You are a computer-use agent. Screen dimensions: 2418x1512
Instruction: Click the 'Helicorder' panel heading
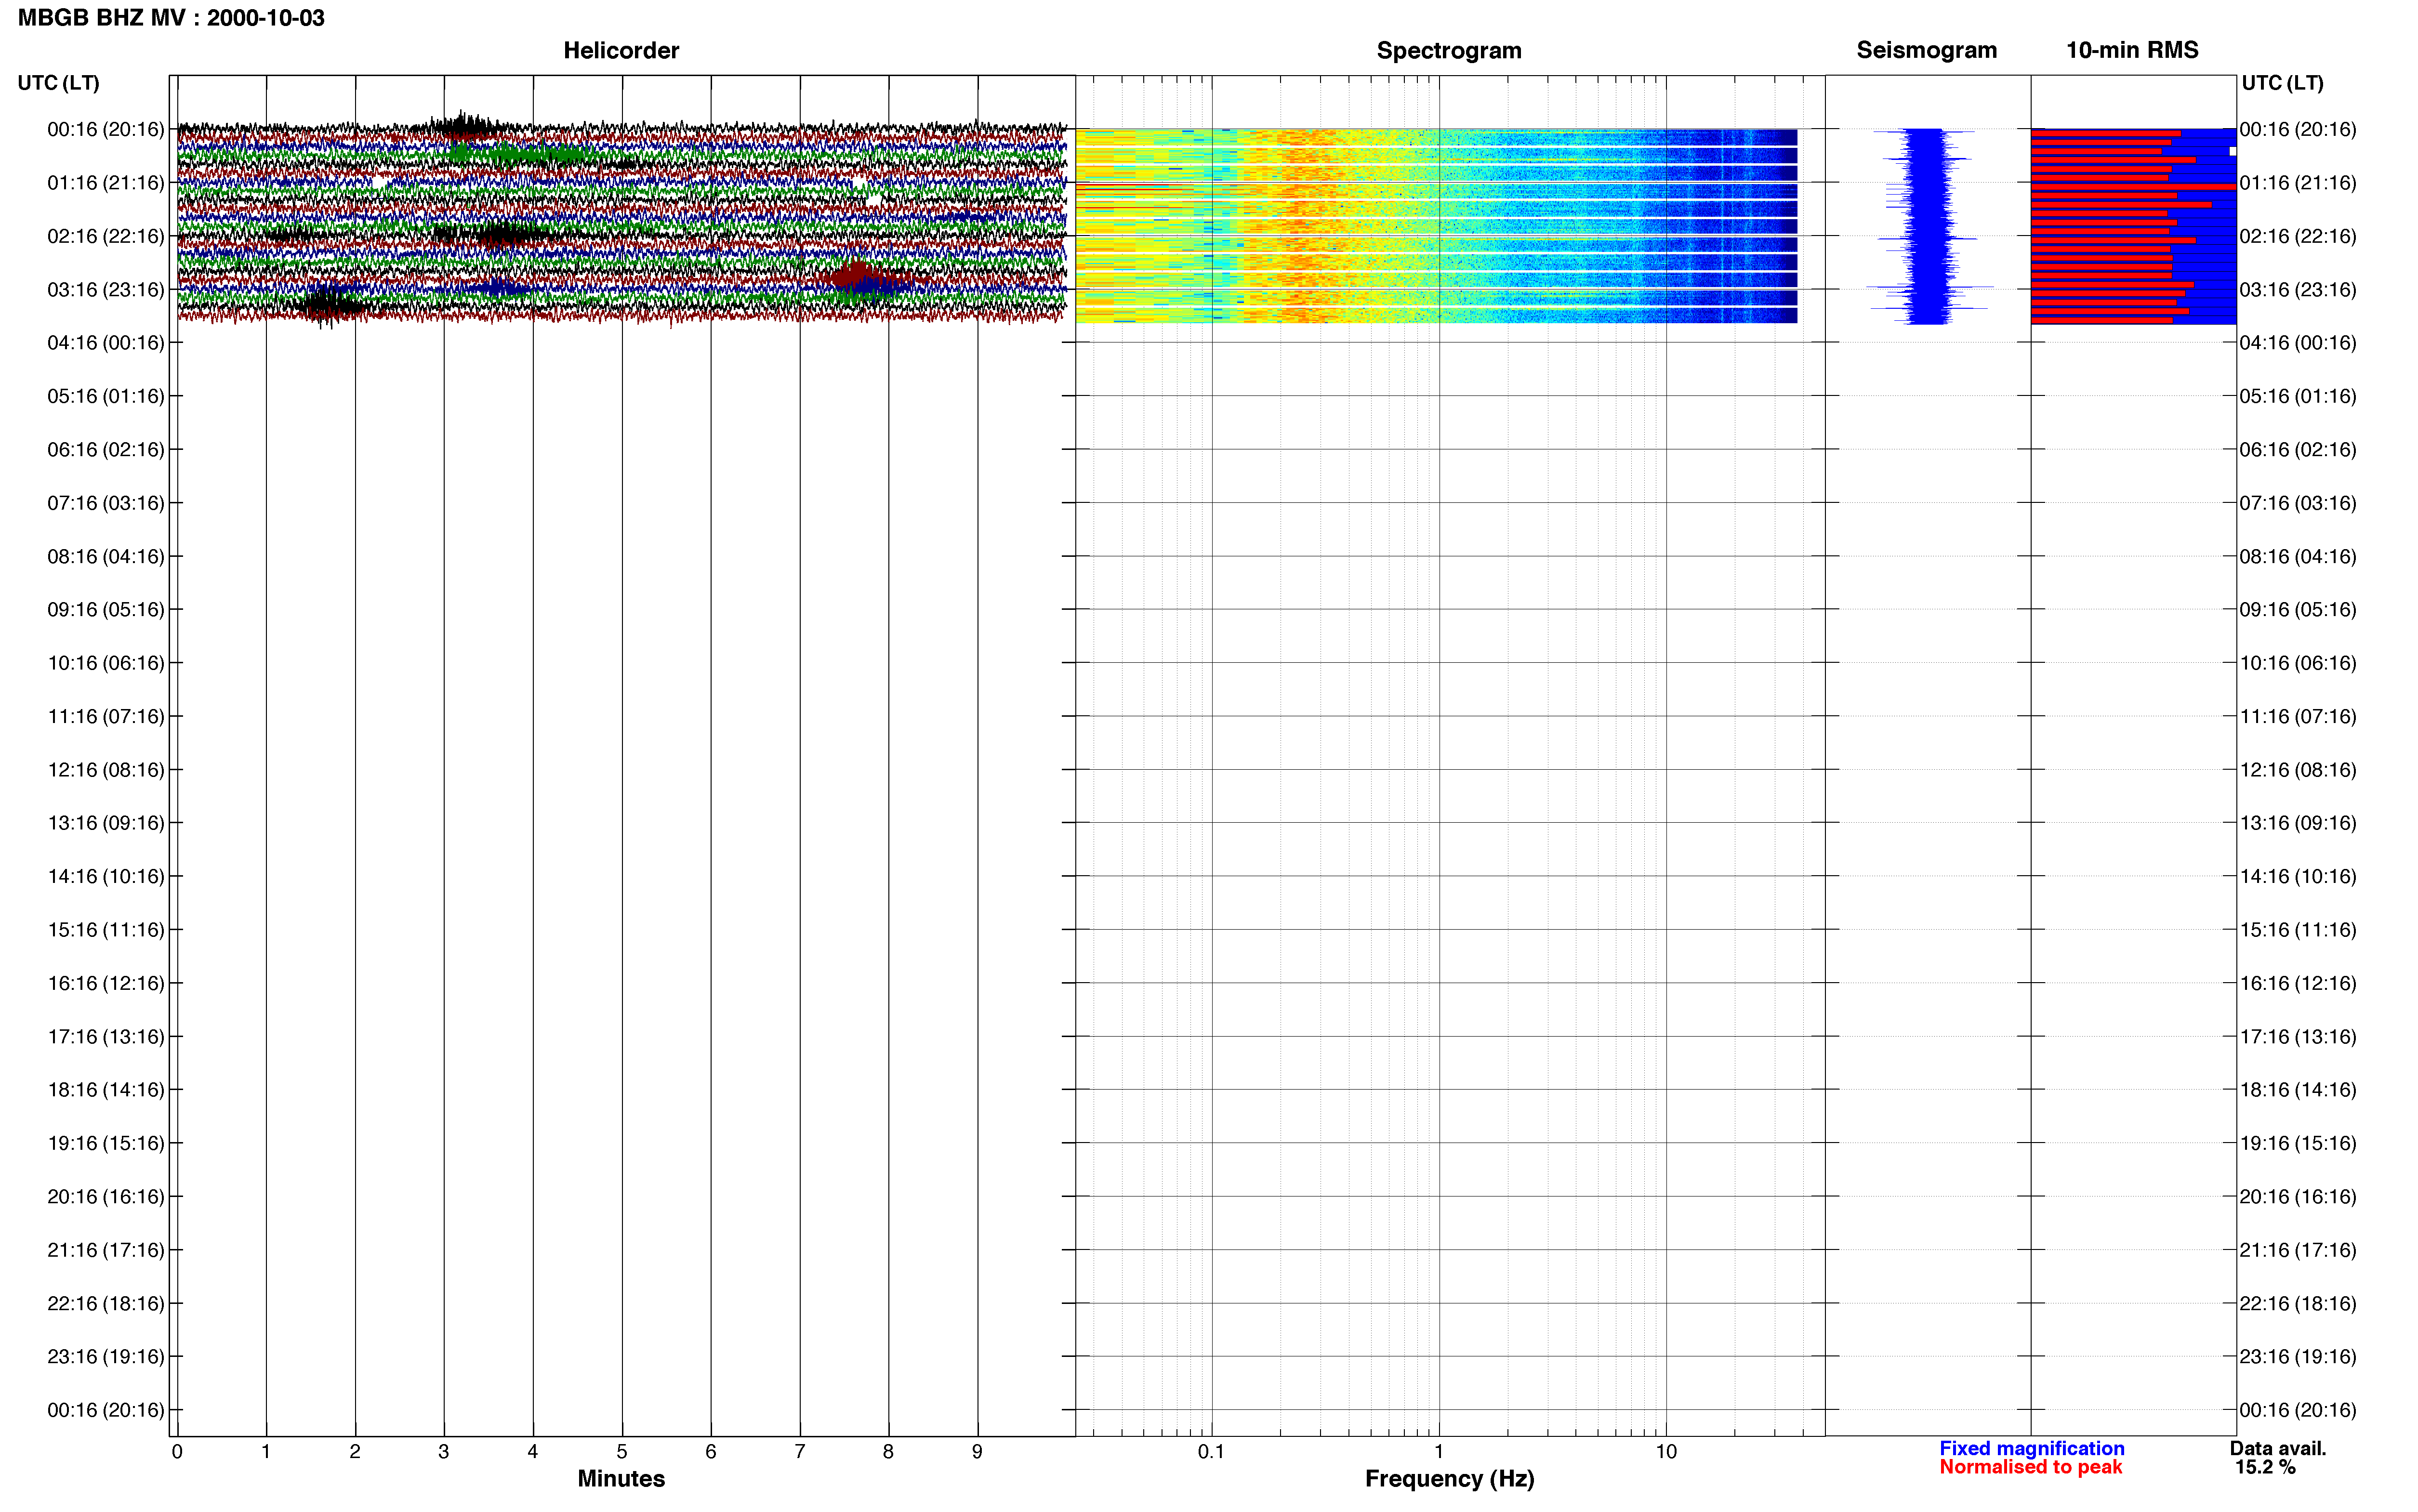click(x=621, y=50)
